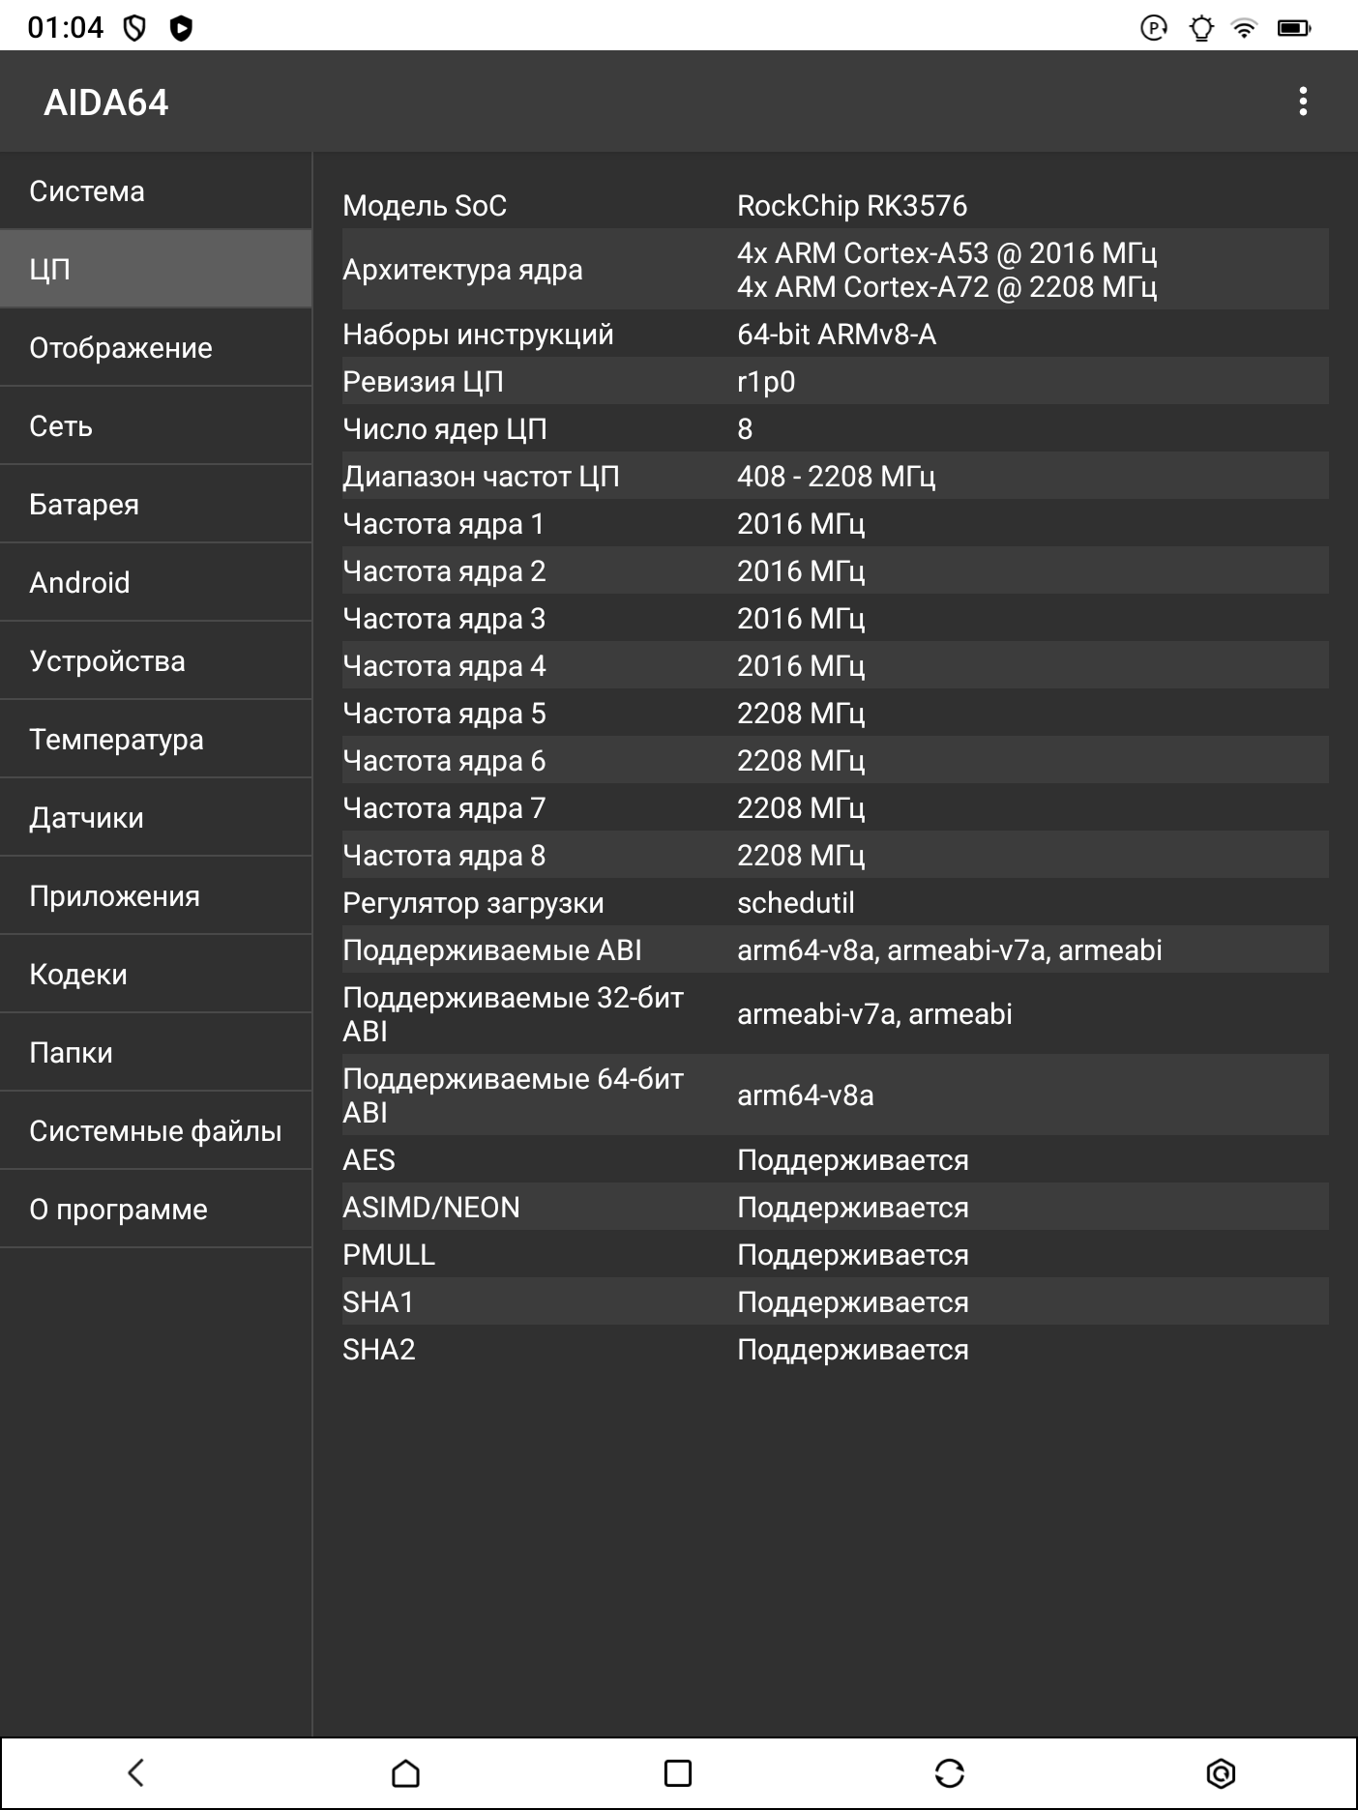
Task: Tap the Модель SoC row
Action: click(x=835, y=206)
